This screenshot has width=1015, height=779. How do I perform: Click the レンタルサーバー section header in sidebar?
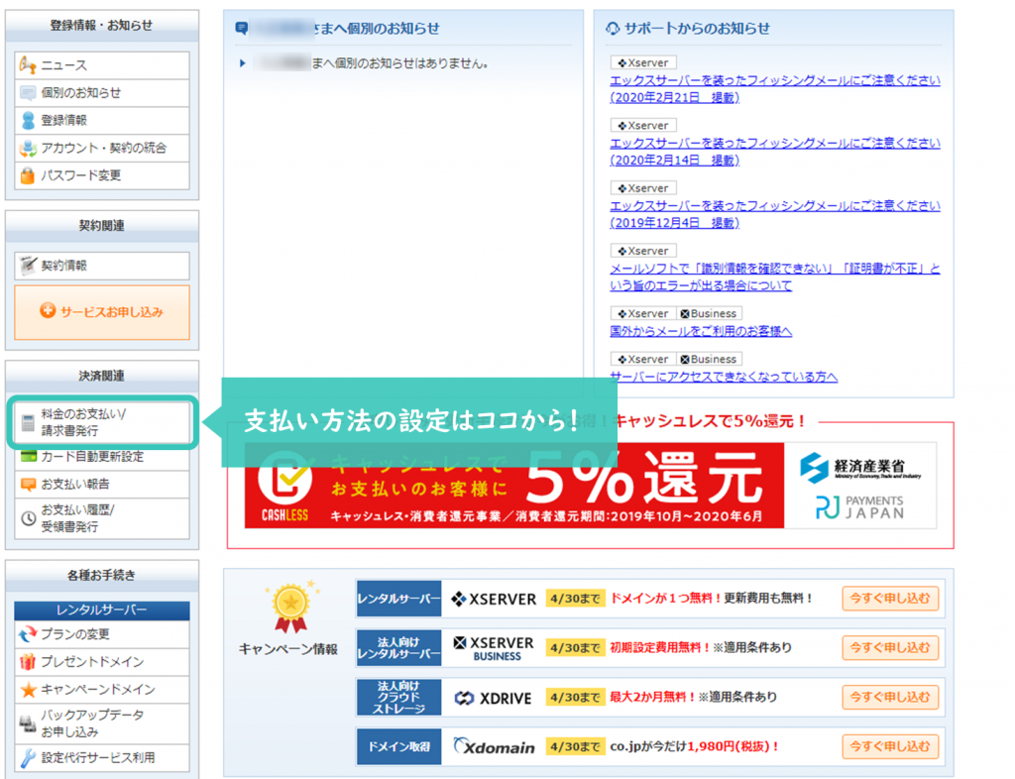(x=102, y=611)
